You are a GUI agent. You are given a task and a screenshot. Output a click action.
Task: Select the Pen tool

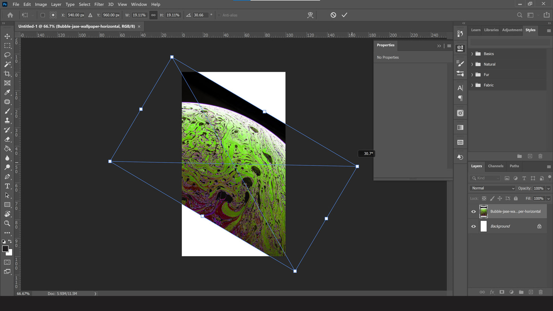7,177
